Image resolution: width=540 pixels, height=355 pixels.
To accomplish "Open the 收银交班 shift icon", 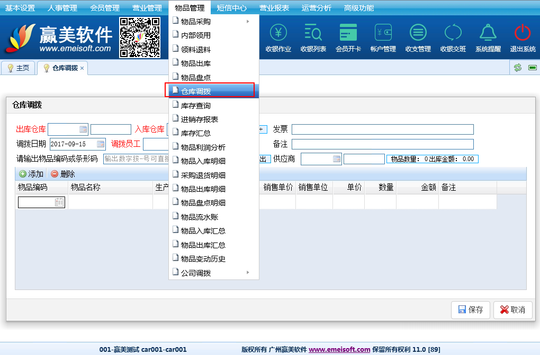I will (x=453, y=33).
